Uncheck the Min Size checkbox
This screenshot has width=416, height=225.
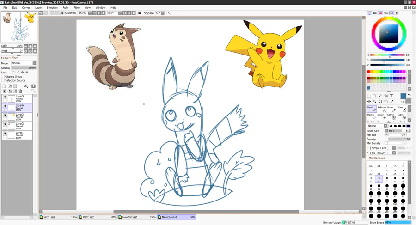[386, 135]
